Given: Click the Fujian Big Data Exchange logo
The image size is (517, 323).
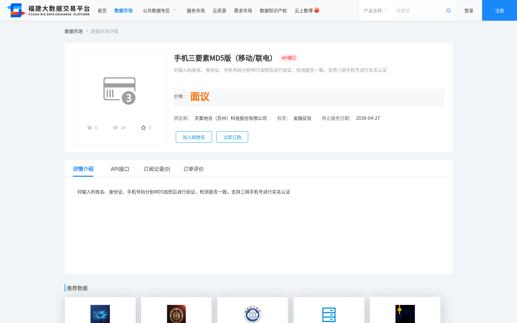Looking at the screenshot, I should [48, 10].
